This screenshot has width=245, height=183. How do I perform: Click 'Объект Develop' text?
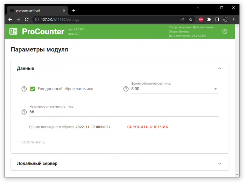pyautogui.click(x=179, y=31)
